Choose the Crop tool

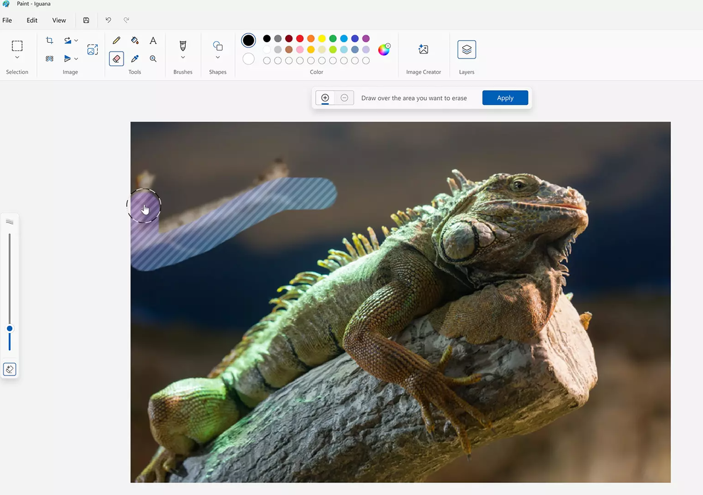(x=50, y=40)
